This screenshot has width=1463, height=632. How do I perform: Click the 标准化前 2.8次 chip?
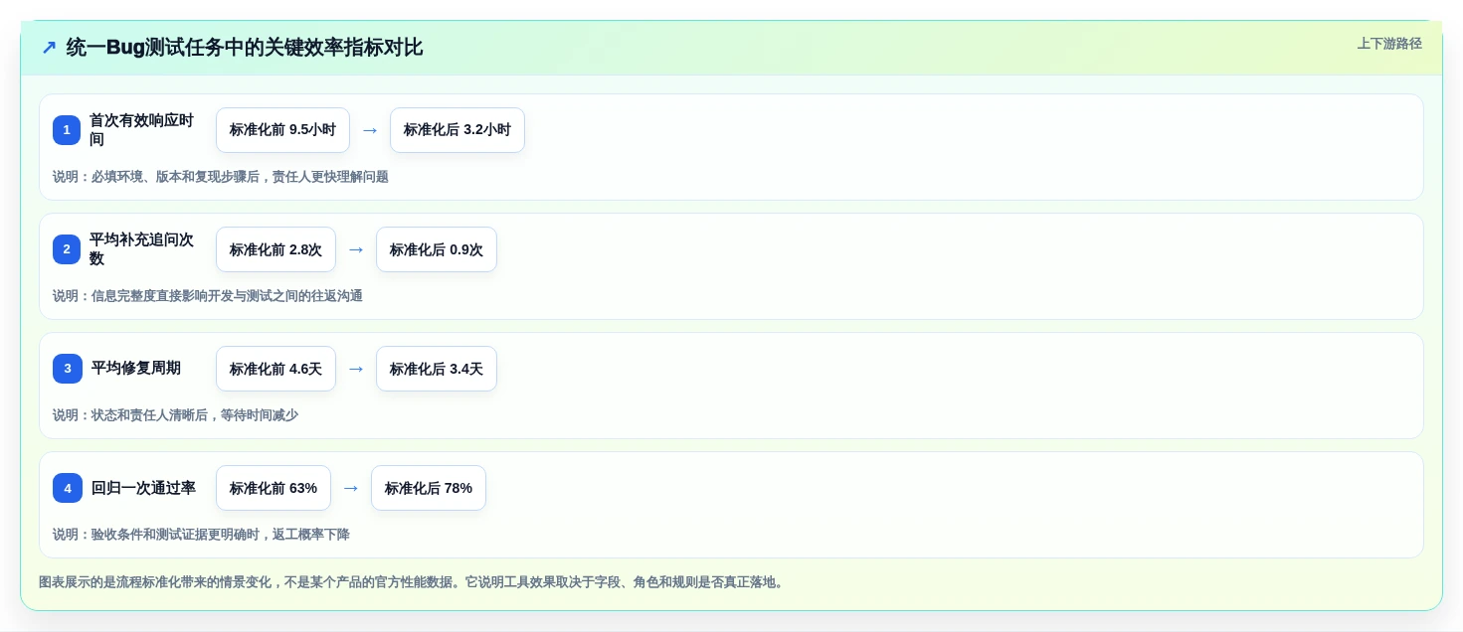click(275, 249)
